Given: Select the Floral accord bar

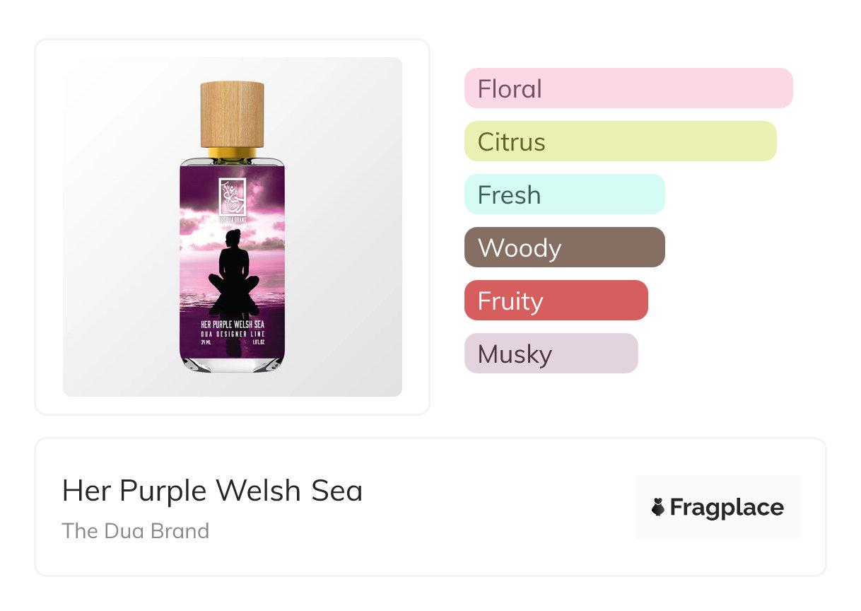Looking at the screenshot, I should (628, 88).
